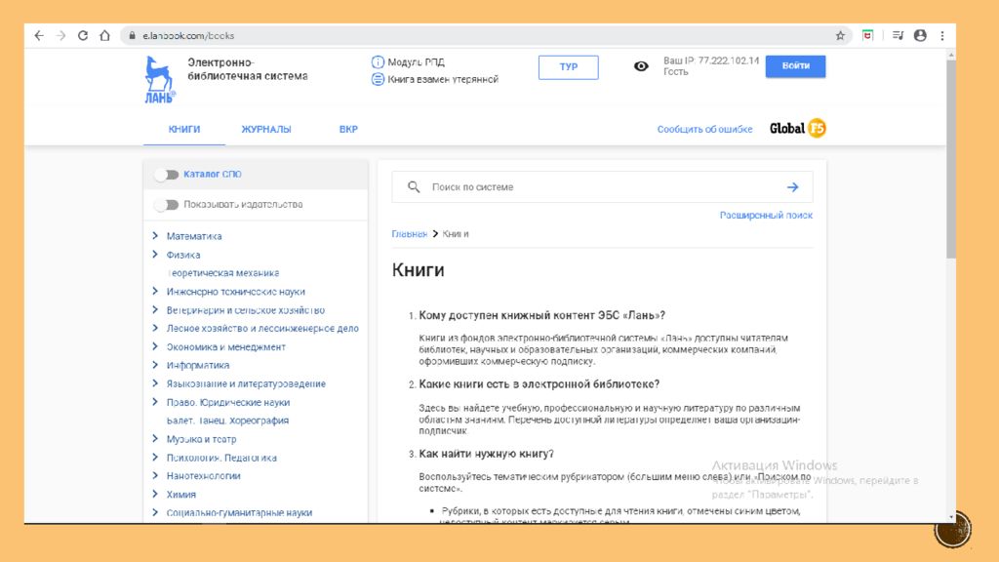Screen dimensions: 999x562
Task: Open the Chrome three-dot menu
Action: click(942, 36)
